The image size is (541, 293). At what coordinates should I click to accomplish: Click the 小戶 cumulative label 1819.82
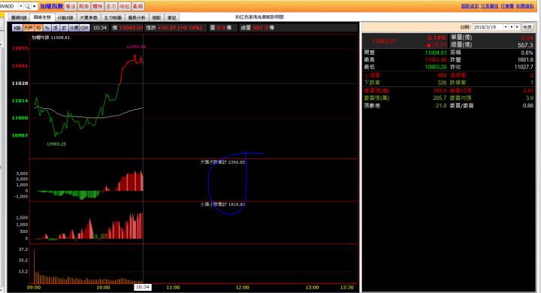pyautogui.click(x=222, y=204)
